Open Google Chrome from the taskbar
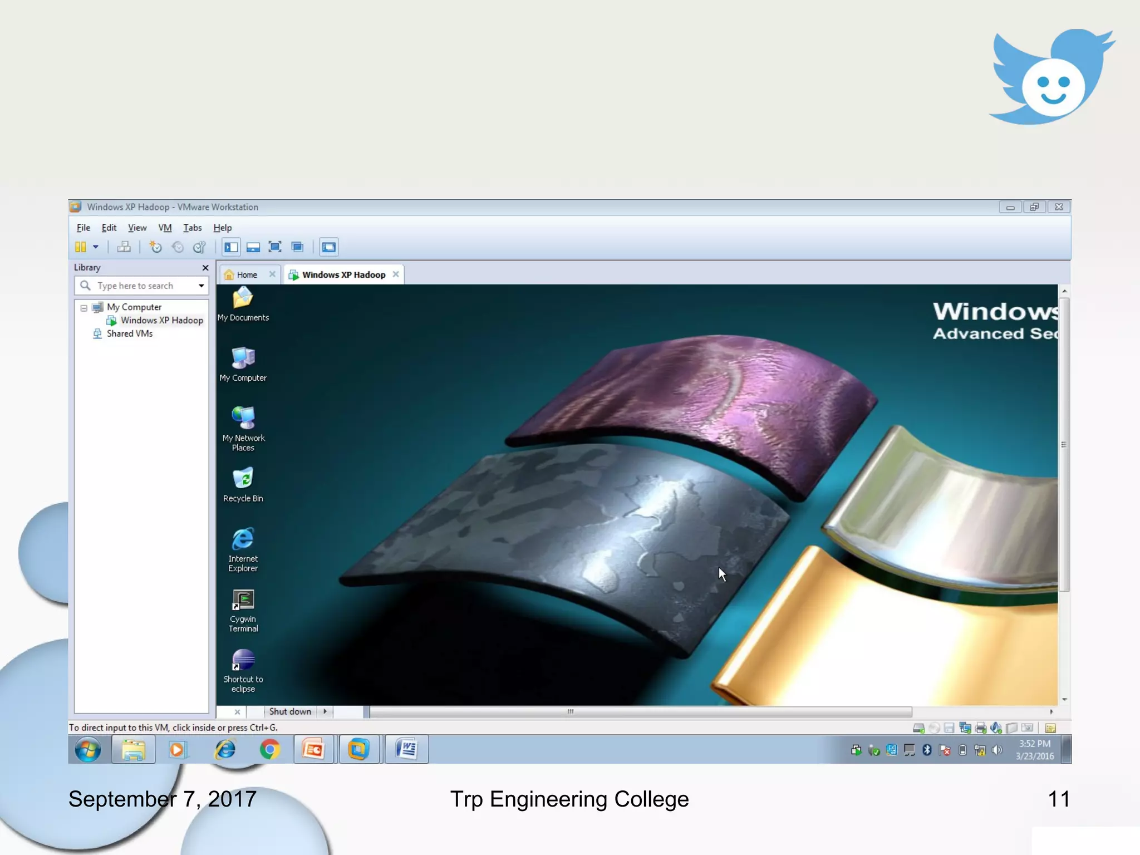1140x855 pixels. 270,750
